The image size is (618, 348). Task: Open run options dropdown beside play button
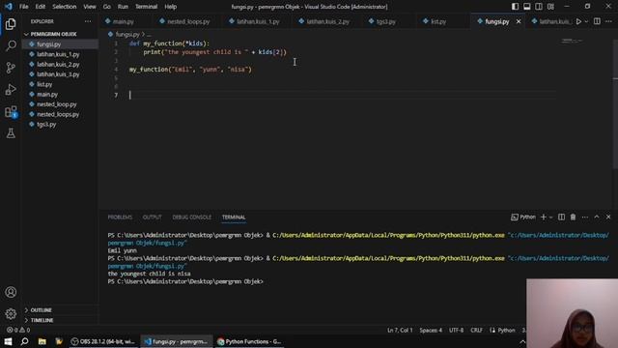[586, 21]
